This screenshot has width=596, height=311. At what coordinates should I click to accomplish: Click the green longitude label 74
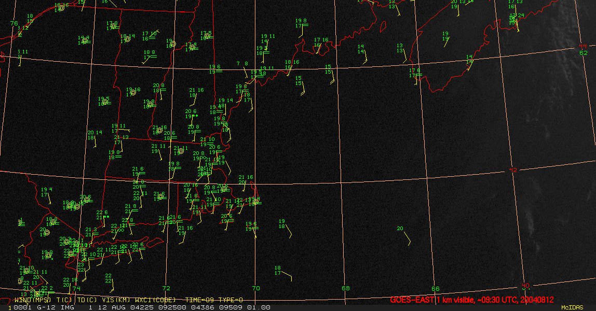pos(77,288)
